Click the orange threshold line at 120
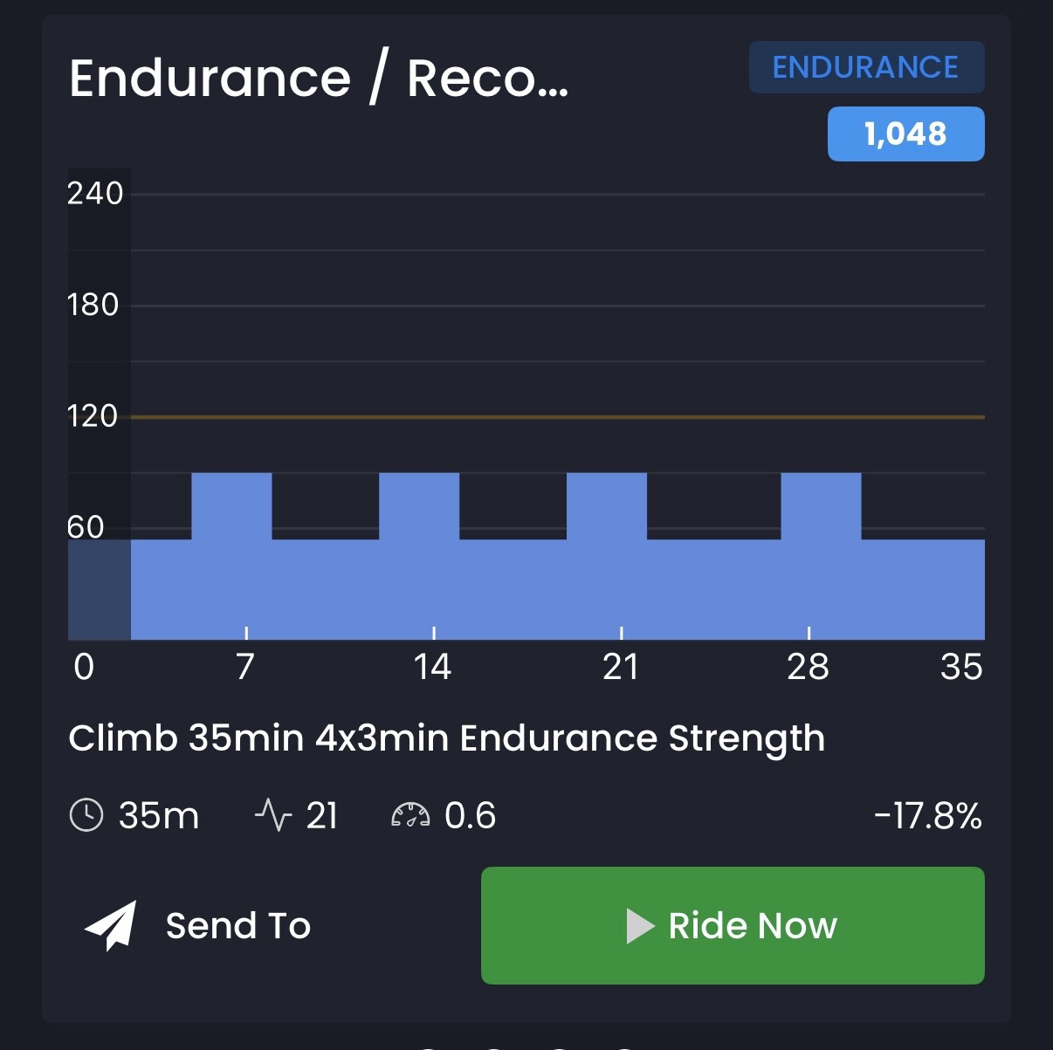Screen dimensions: 1053x1050 [x=558, y=417]
